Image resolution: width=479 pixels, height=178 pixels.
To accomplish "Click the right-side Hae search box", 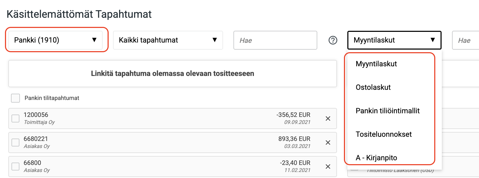I will tap(466, 40).
